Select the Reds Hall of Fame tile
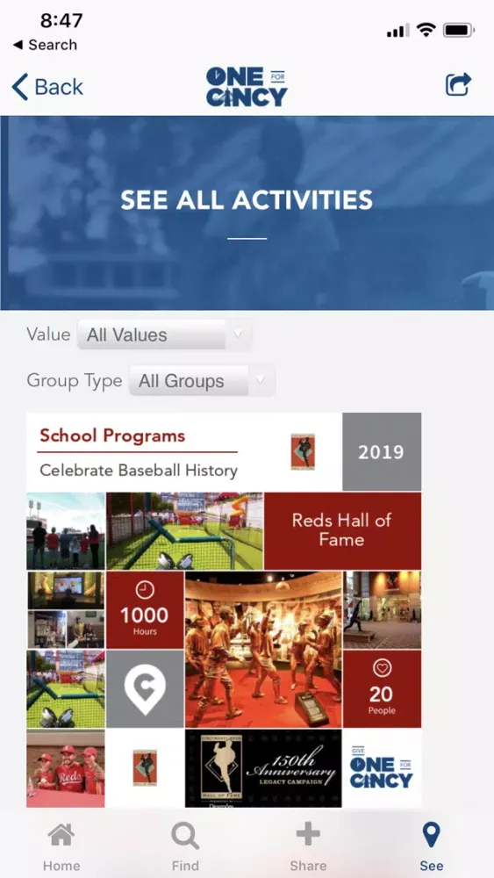 342,531
